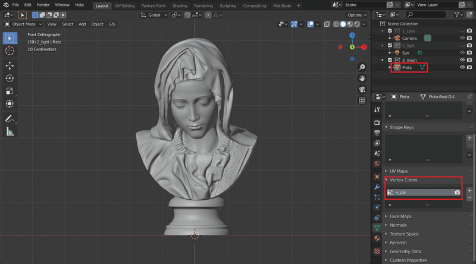The image size is (476, 264).
Task: Expand the UV Maps panel
Action: pyautogui.click(x=399, y=171)
